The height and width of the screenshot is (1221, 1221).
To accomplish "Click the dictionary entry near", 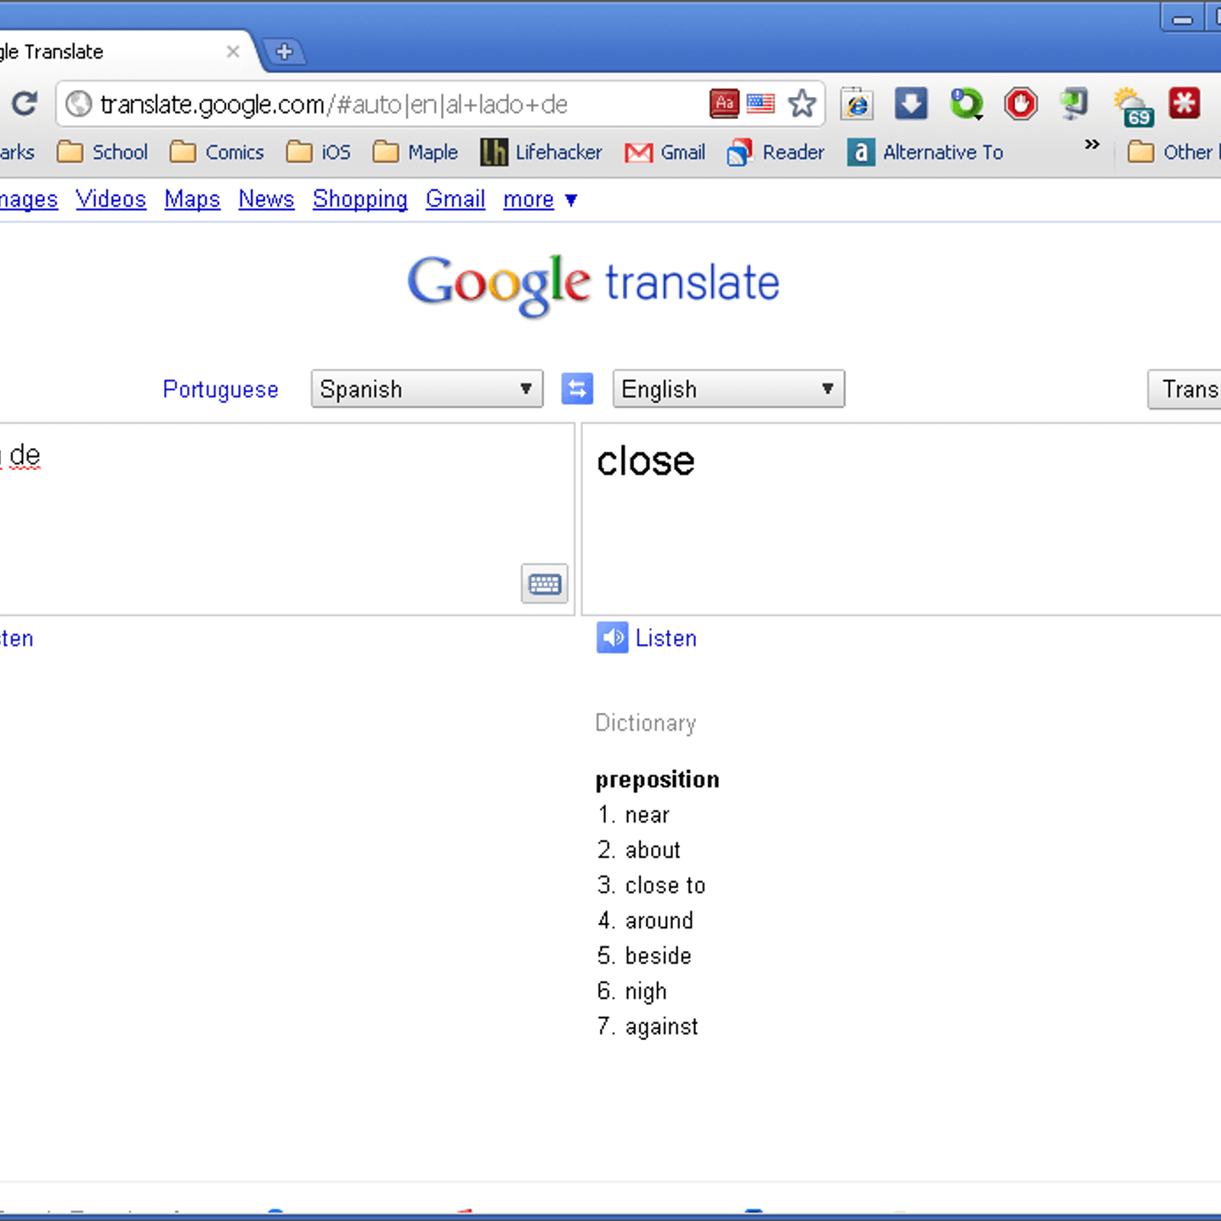I will 647,815.
